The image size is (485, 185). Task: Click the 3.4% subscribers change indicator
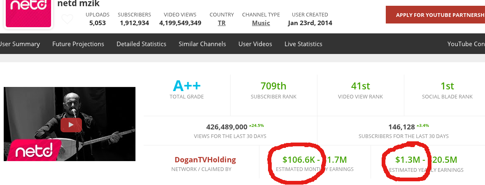423,126
